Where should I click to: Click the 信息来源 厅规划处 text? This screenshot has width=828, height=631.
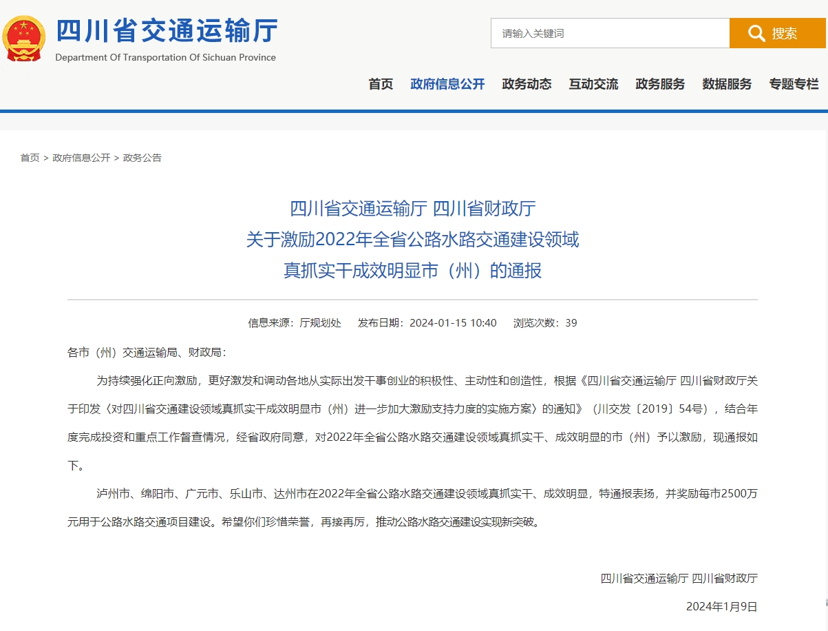[295, 322]
